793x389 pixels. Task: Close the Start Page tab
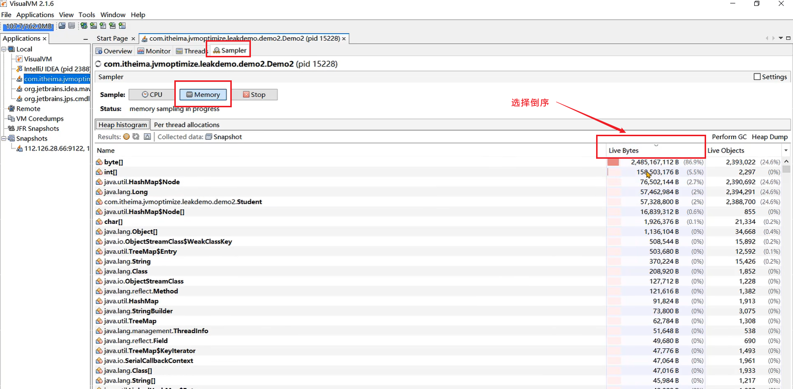pos(133,39)
